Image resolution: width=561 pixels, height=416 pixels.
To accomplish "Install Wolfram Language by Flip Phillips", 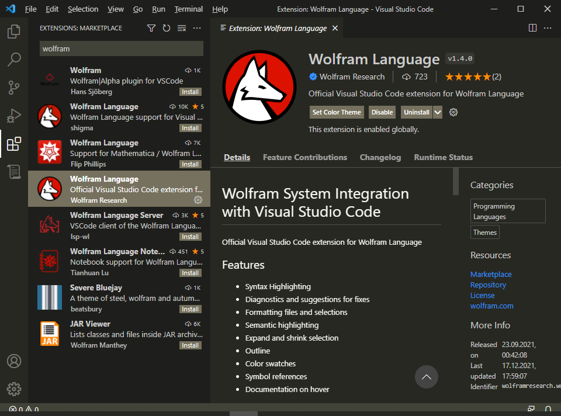I will pyautogui.click(x=191, y=164).
